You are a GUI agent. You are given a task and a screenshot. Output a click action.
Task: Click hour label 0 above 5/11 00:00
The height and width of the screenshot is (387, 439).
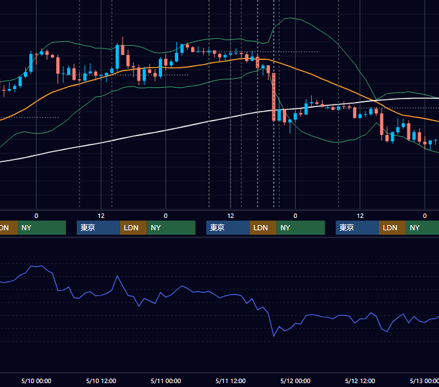(x=166, y=216)
